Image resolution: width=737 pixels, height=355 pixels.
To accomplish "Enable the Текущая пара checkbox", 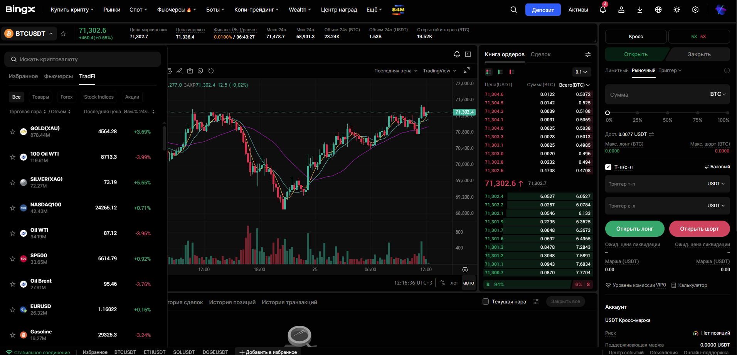I will 486,301.
